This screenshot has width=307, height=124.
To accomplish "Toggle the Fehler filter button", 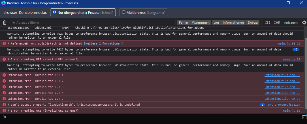I will pos(183,23).
